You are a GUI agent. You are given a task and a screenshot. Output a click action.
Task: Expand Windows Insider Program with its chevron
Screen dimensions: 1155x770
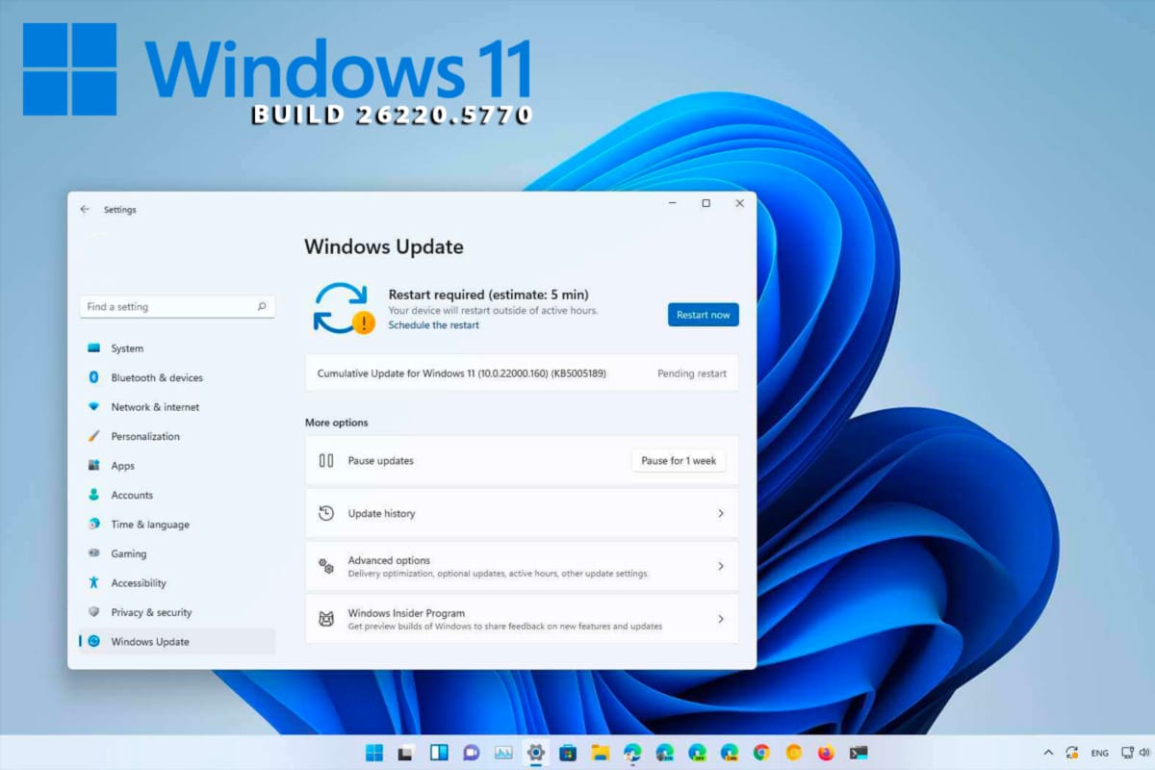(x=720, y=619)
